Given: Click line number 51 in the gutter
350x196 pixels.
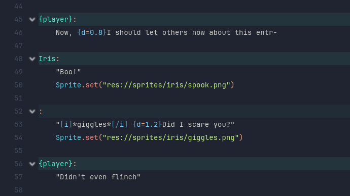Looking at the screenshot, I should 19,98.
